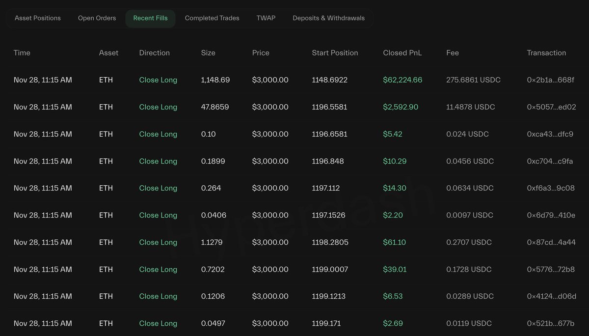Sort fills by Time column header

[22, 53]
